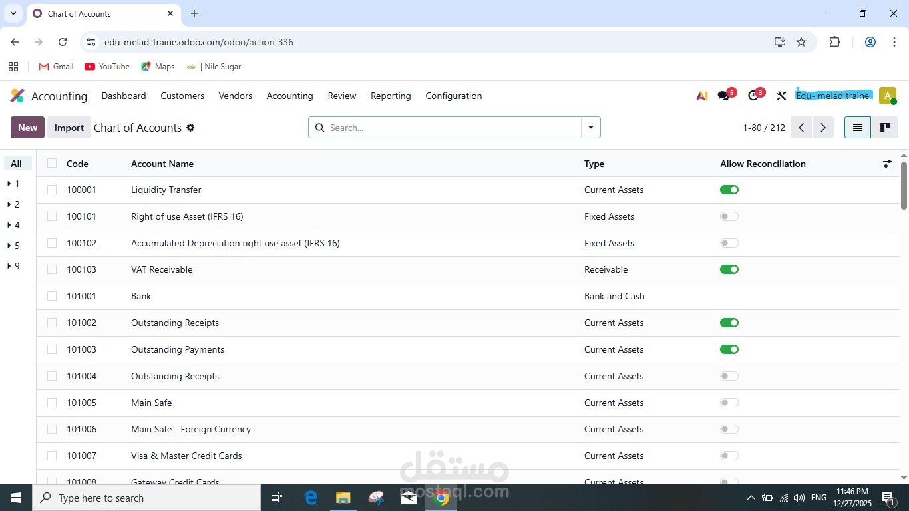Open optional columns settings icon
Viewport: 909px width, 511px height.
pos(887,164)
